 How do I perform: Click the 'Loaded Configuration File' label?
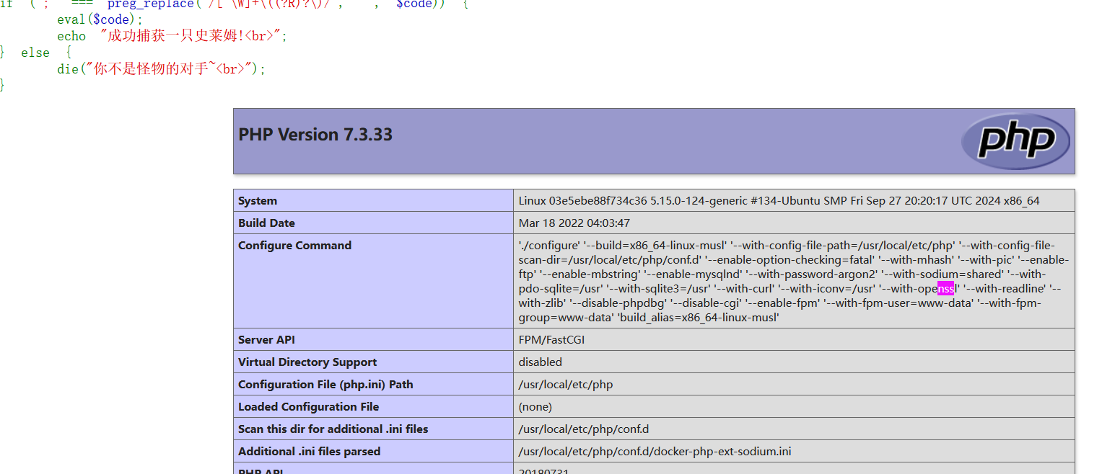click(308, 406)
